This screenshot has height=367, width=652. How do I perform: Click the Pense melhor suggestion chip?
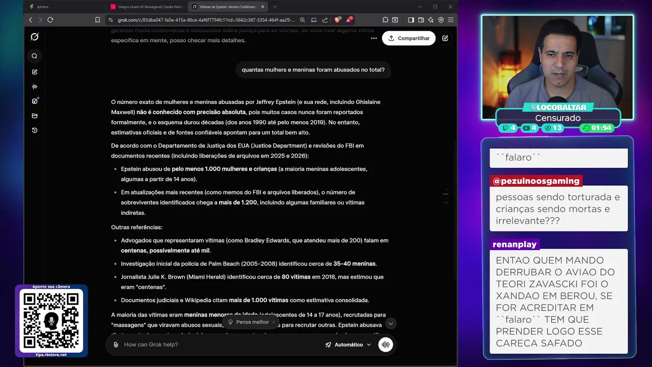[x=249, y=322]
